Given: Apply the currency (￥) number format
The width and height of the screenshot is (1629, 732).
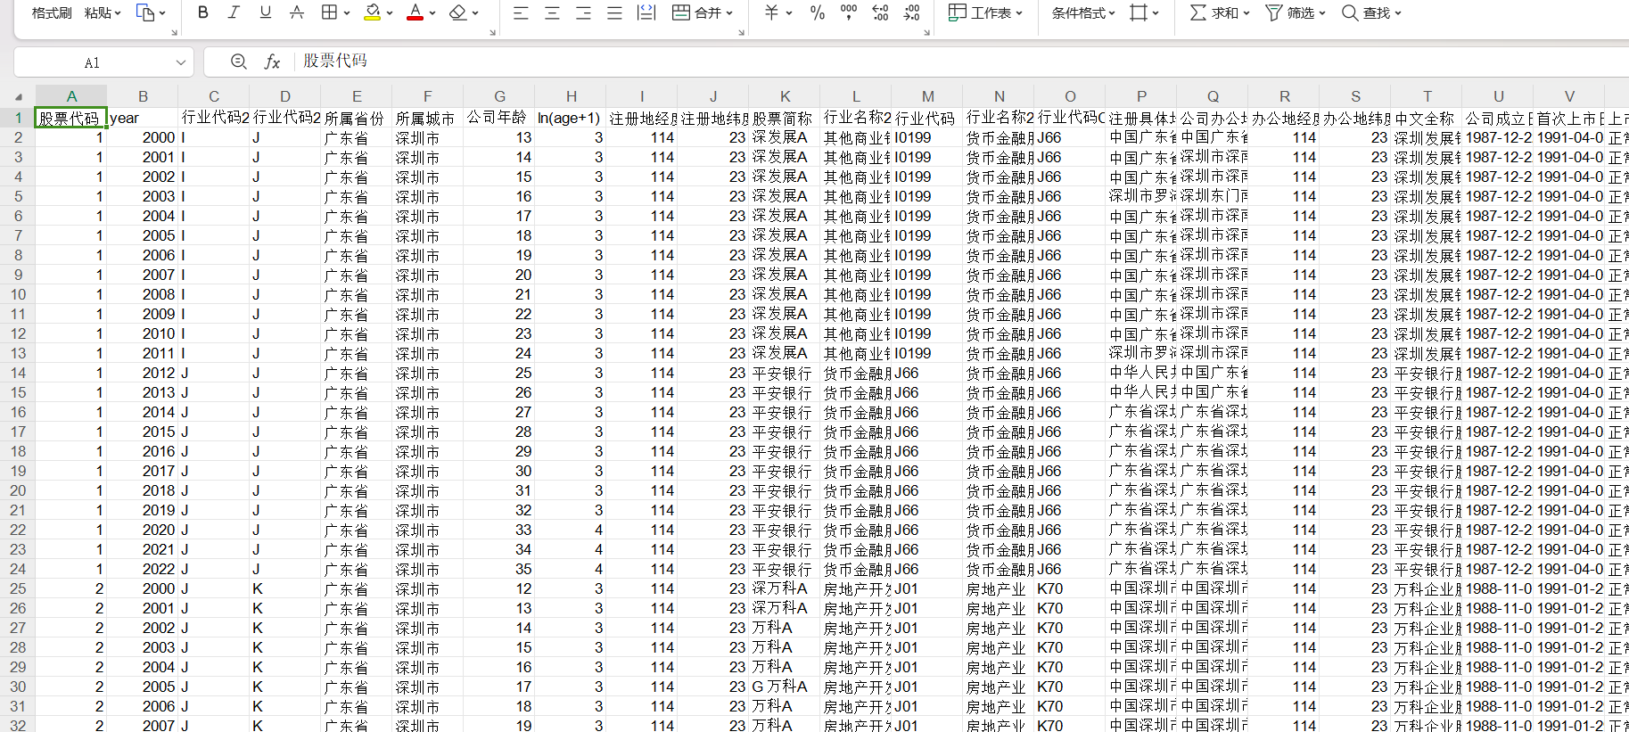Looking at the screenshot, I should 771,12.
